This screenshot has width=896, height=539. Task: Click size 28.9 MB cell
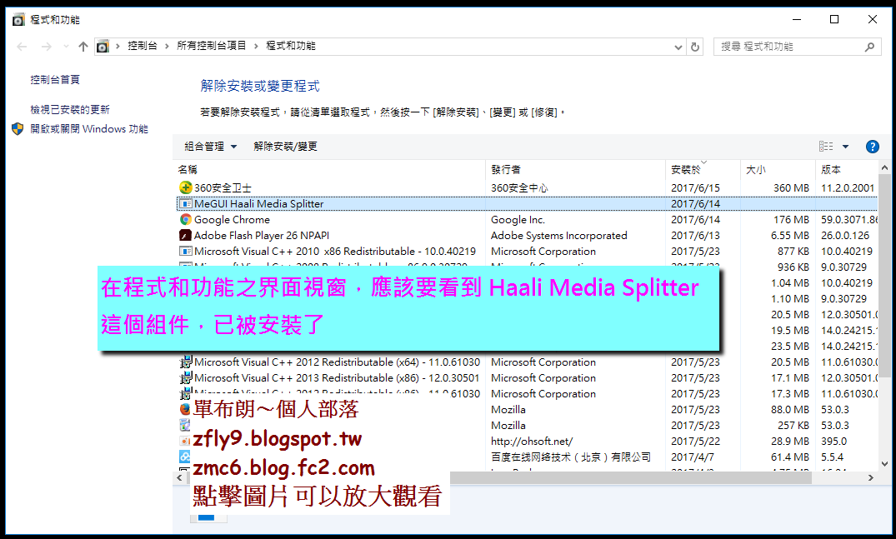789,442
